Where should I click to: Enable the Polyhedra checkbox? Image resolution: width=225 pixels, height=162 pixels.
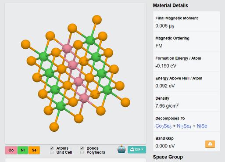pos(82,152)
